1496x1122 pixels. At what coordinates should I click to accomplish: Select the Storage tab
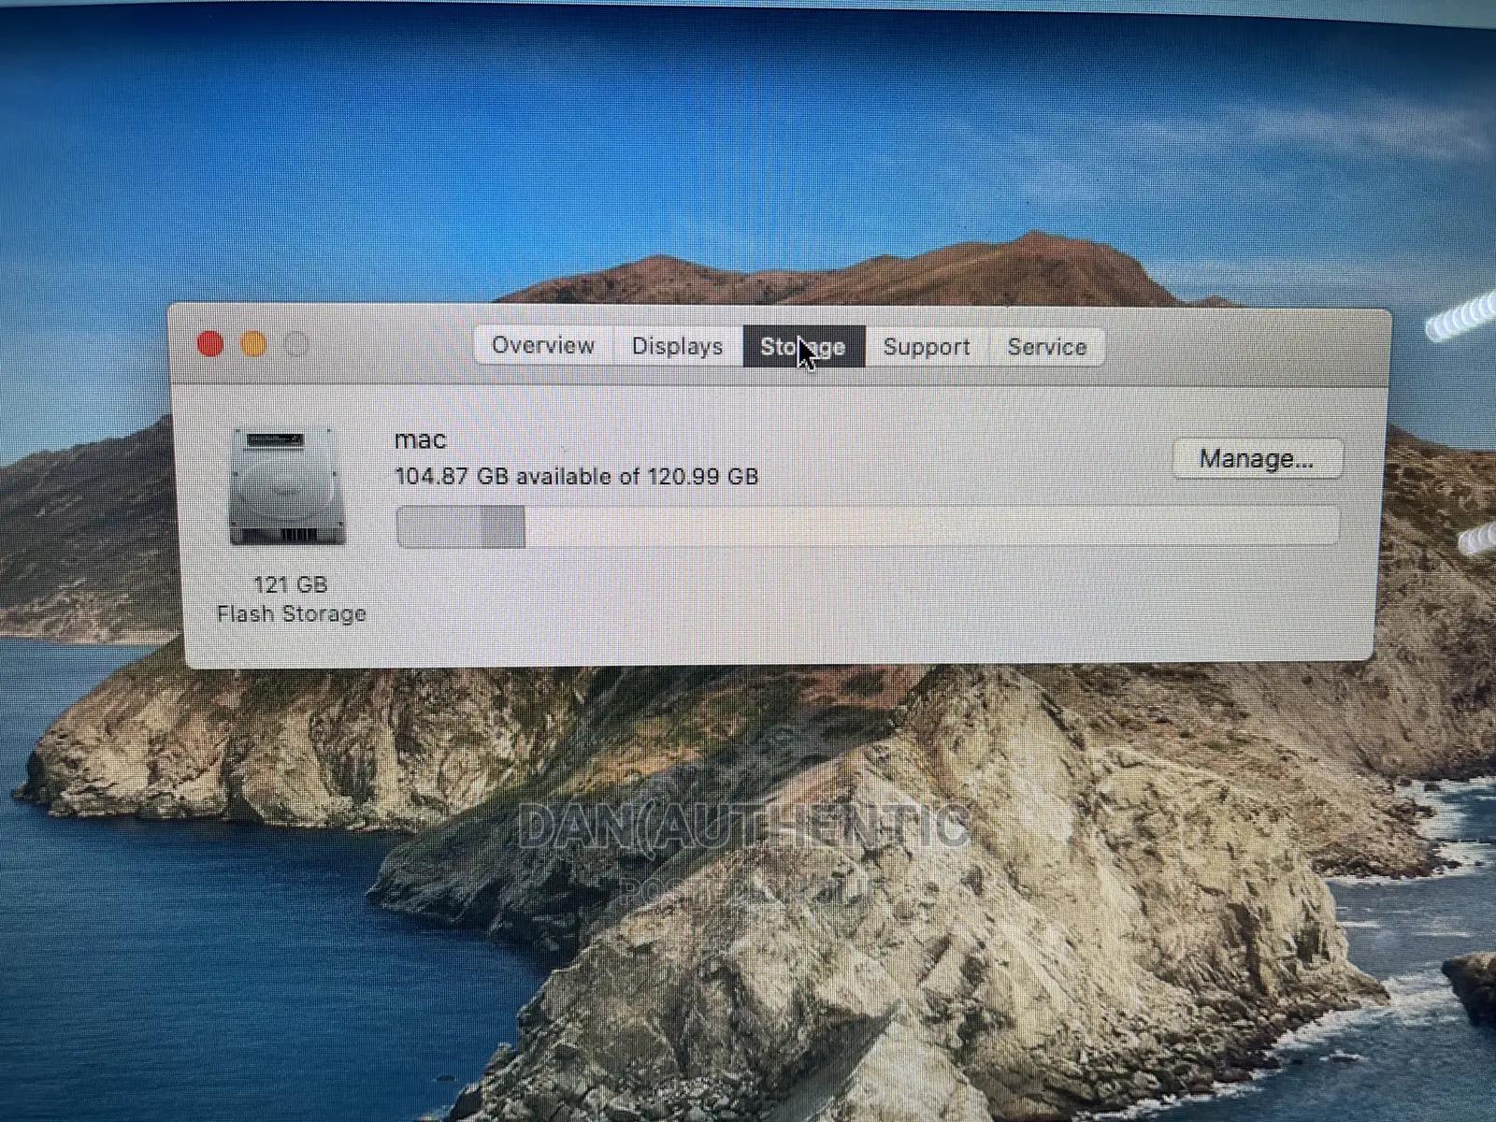tap(804, 347)
